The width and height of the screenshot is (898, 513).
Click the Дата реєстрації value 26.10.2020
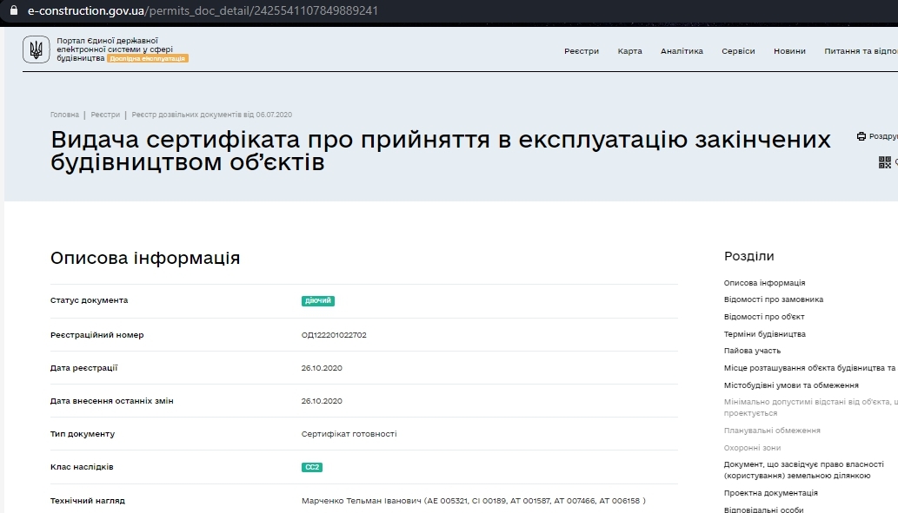pyautogui.click(x=322, y=368)
